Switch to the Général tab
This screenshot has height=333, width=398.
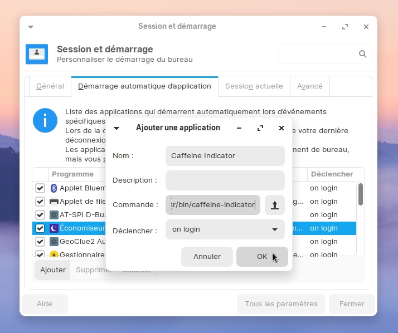point(50,86)
